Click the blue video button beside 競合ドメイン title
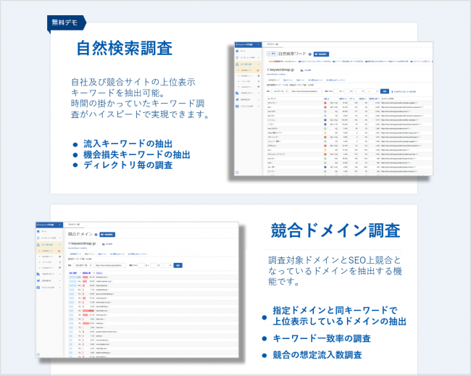 click(107, 235)
